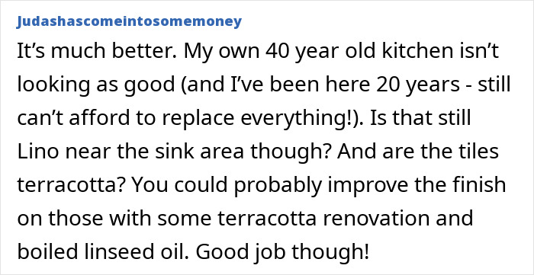534x275 pixels.
Task: Click the words "Is that still"
Action: (x=421, y=117)
